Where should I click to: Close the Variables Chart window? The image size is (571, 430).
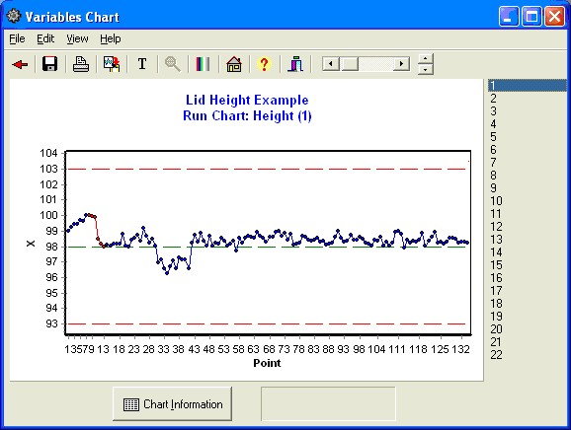point(554,17)
